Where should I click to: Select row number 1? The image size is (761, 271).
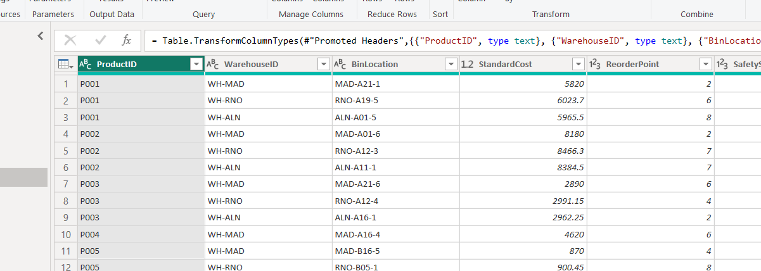(66, 84)
